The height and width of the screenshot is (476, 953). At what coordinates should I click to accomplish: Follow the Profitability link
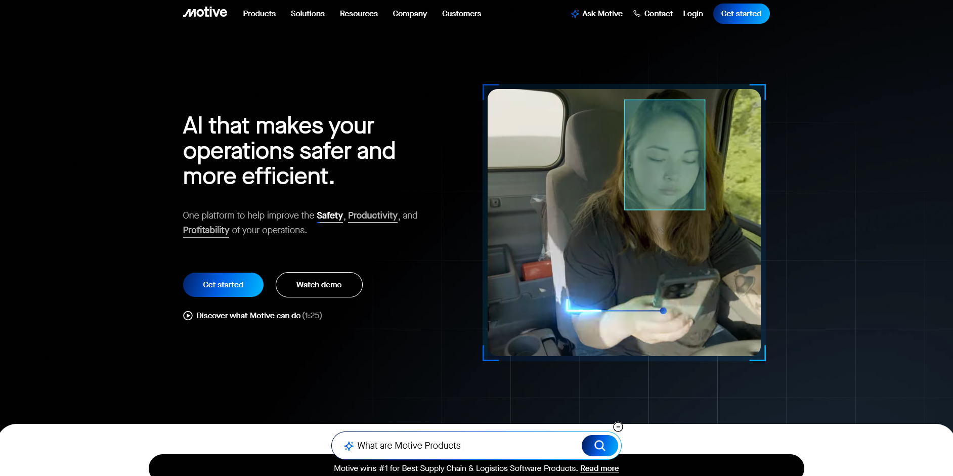206,230
